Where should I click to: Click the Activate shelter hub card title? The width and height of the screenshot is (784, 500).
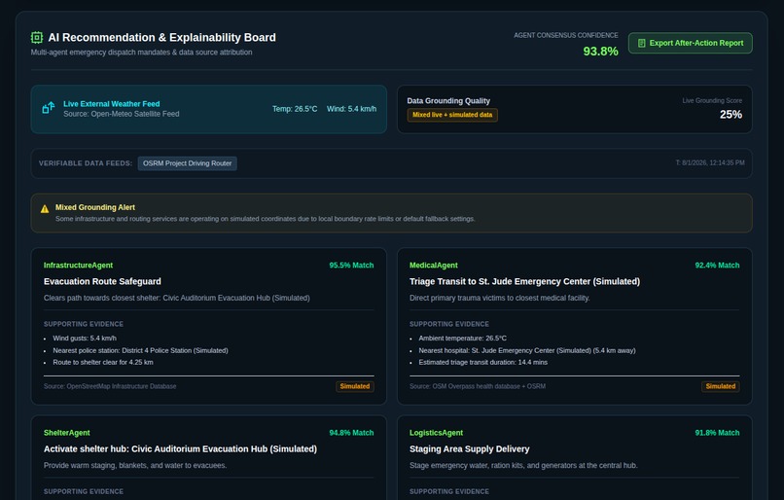tap(180, 449)
